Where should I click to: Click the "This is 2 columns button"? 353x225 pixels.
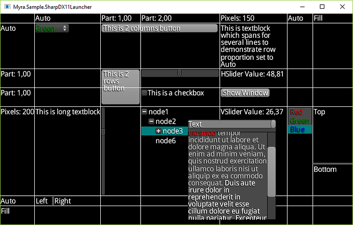click(x=160, y=28)
